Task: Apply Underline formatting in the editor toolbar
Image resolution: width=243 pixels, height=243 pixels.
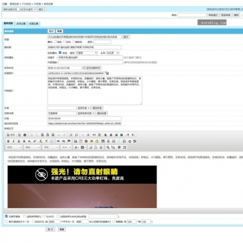Action: pos(19,141)
